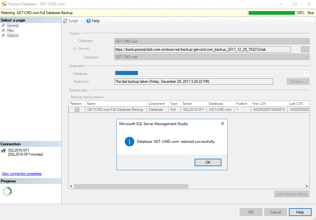The image size is (316, 220).
Task: Click the connection server icon
Action: tap(3, 151)
